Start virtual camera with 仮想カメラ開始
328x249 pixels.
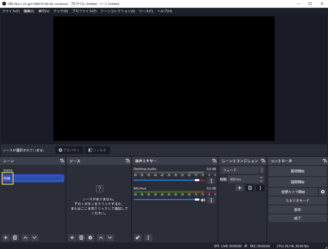(x=293, y=192)
